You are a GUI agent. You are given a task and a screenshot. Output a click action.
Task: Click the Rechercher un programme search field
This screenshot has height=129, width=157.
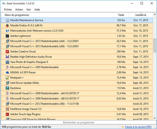[78, 123]
